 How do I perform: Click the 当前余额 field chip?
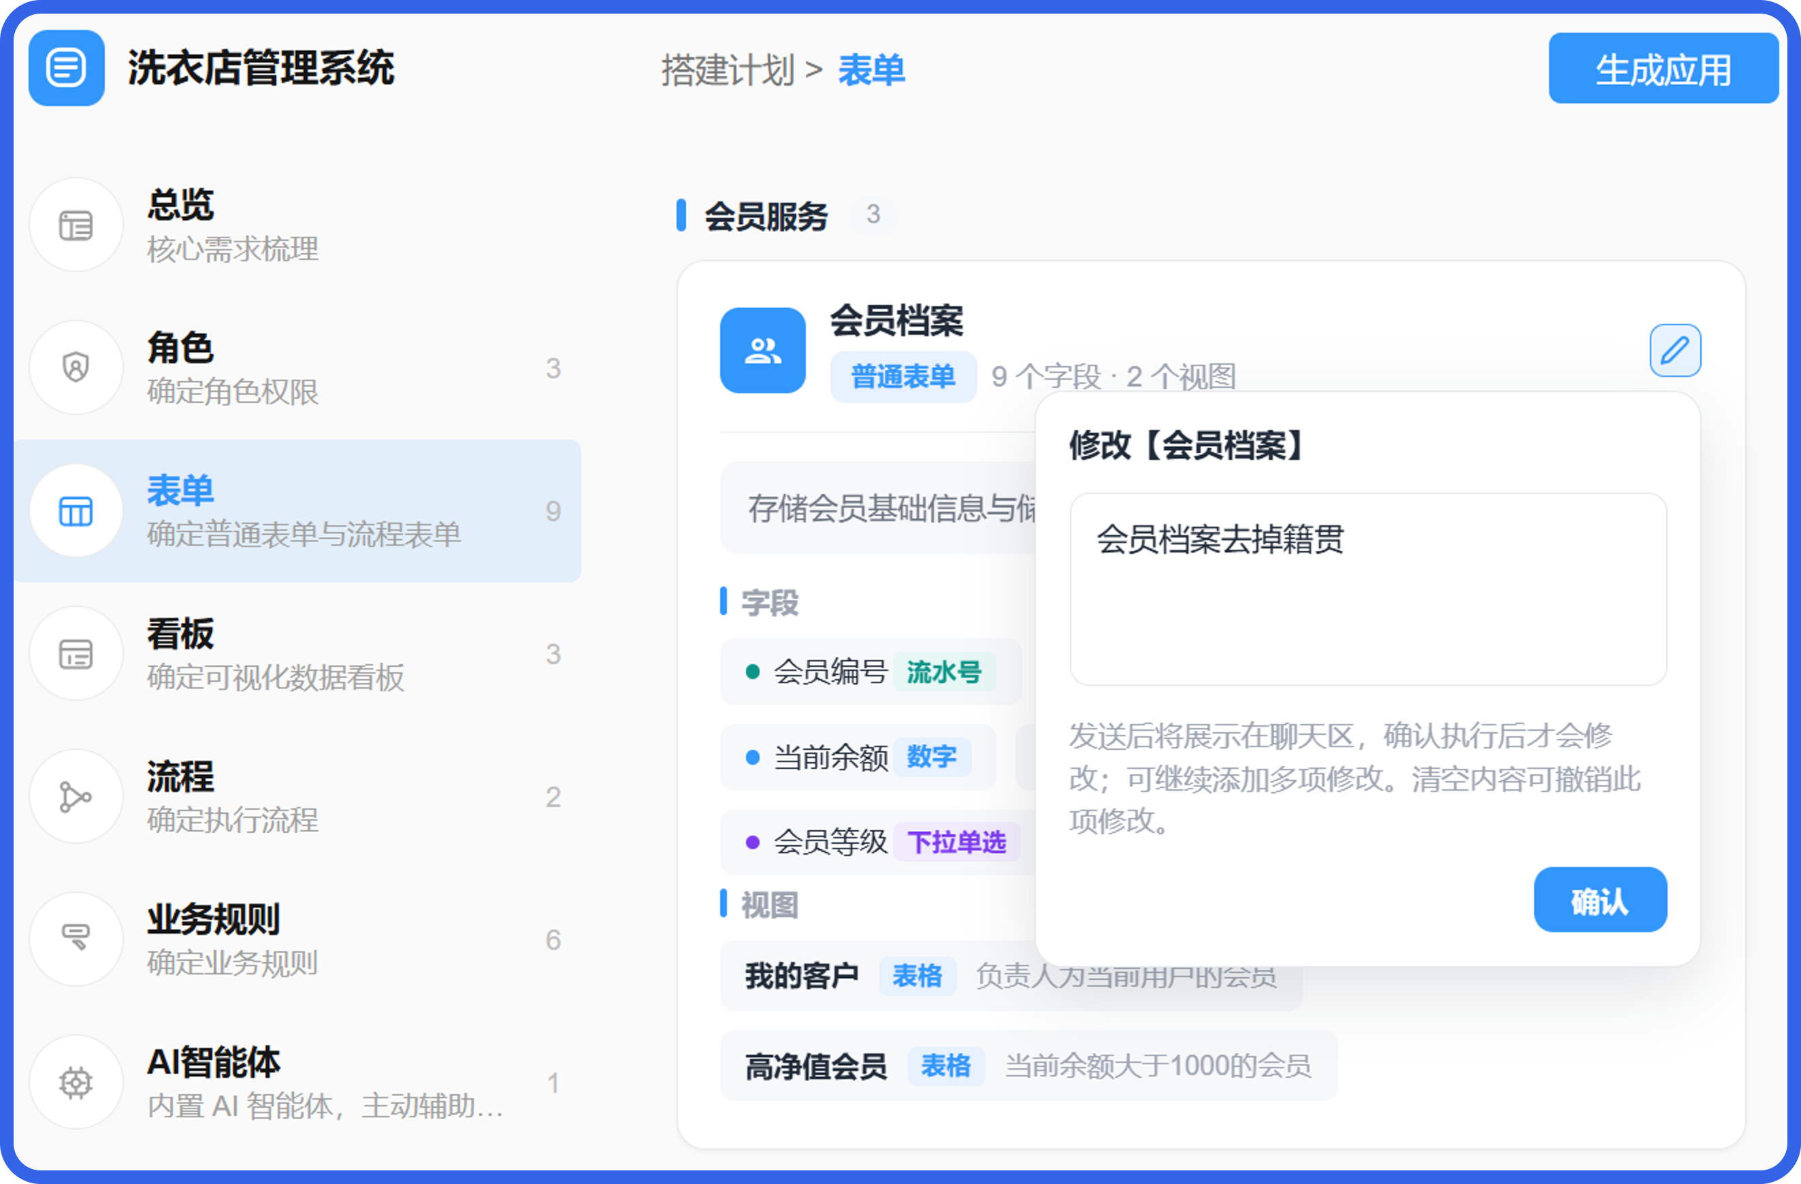[858, 757]
